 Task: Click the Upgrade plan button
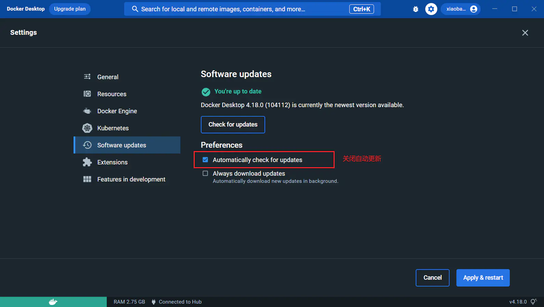70,9
